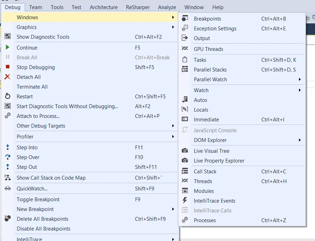This screenshot has height=241, width=315.
Task: Click the Live Visual Tree camera icon
Action: tap(185, 151)
